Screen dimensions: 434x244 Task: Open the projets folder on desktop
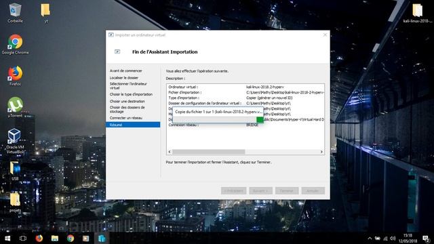[x=15, y=203]
